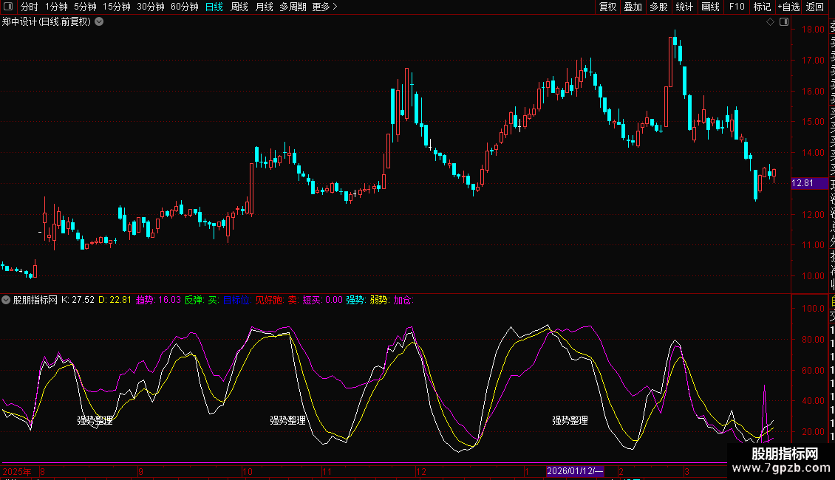
Task: Select the 60分钟 period tab
Action: point(184,7)
